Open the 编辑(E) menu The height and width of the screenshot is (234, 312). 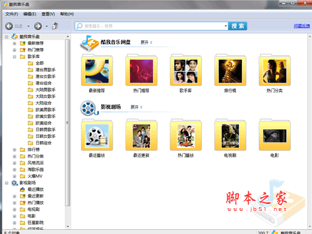pyautogui.click(x=29, y=14)
